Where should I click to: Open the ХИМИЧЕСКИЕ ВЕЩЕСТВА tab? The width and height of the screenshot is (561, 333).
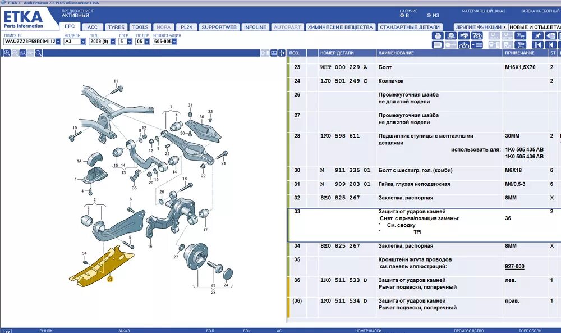341,27
